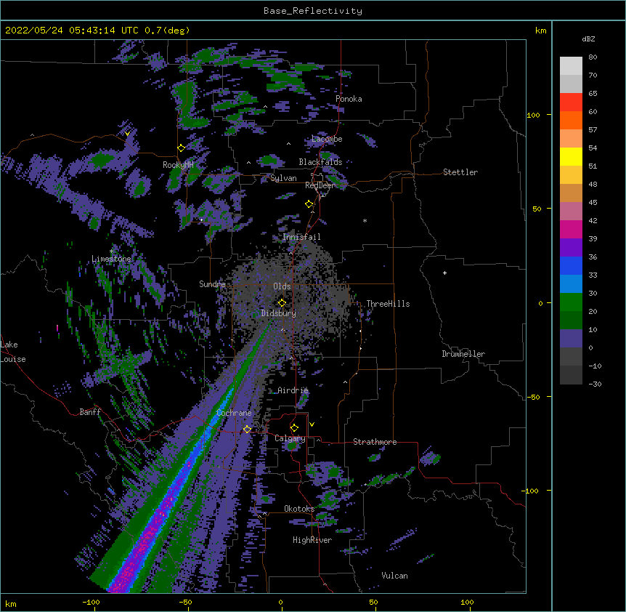Screen dimensions: 626x612
Task: Click the RockyMH label
Action: pos(178,165)
